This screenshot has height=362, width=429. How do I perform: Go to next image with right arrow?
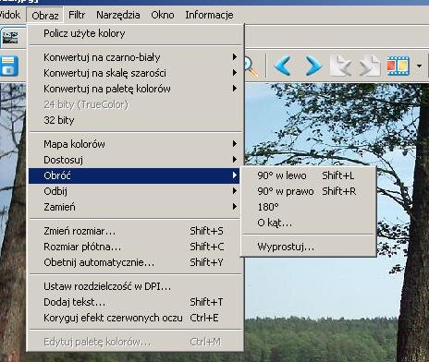click(x=313, y=66)
